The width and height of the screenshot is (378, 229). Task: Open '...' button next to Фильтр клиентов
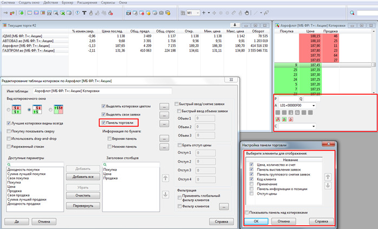pos(224,207)
